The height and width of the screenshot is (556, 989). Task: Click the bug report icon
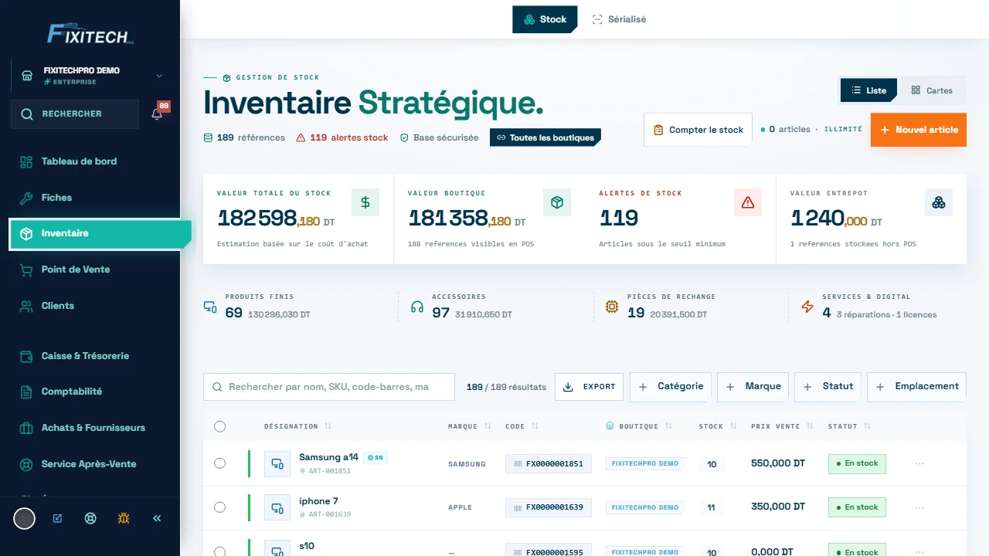pyautogui.click(x=124, y=518)
